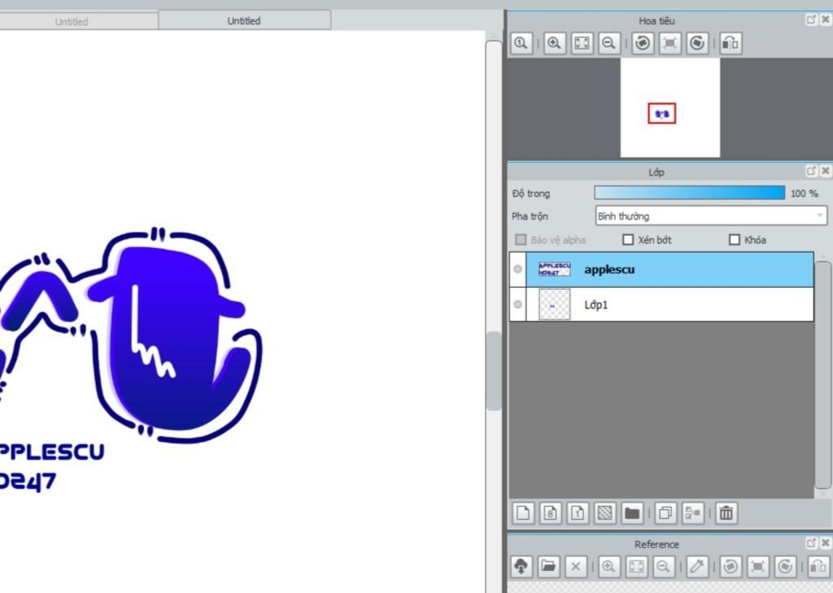This screenshot has width=833, height=593.
Task: Flip the reference image horizontally
Action: click(x=818, y=566)
